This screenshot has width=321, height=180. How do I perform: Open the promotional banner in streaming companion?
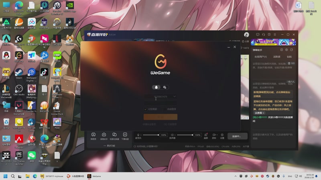273,42
